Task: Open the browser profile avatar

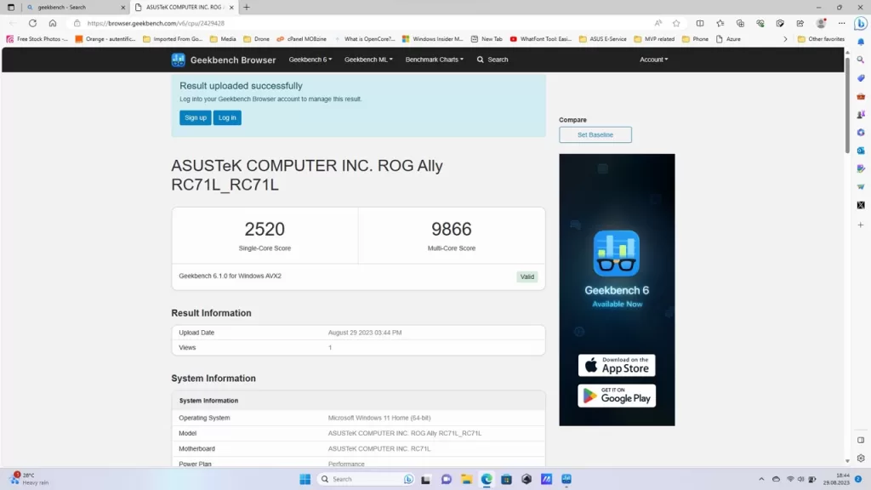Action: 821,23
